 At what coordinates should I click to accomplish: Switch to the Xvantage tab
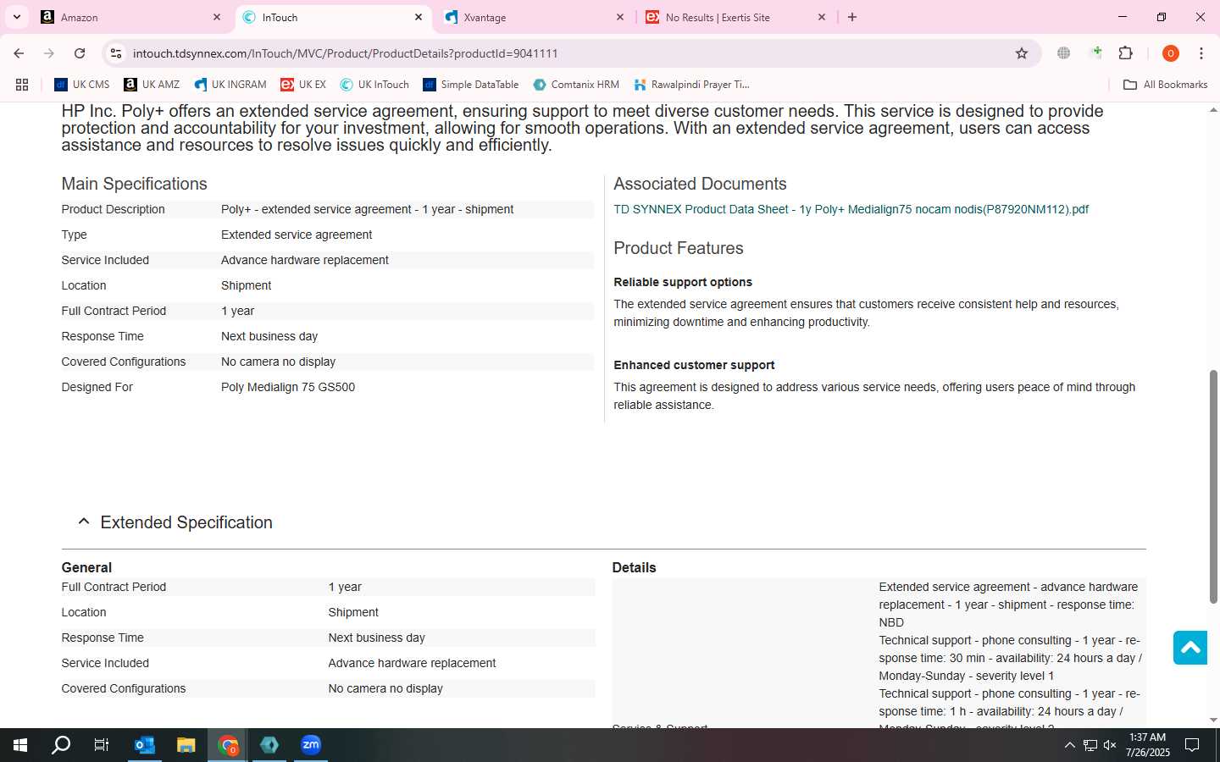point(535,17)
